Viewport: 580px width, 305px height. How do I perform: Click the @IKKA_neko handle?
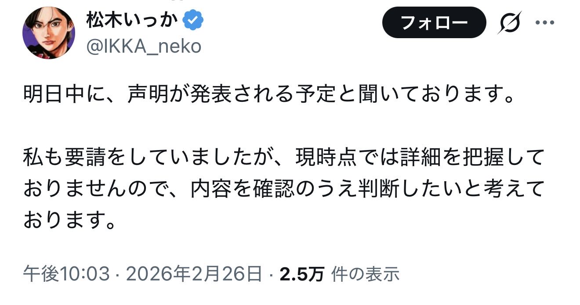144,46
